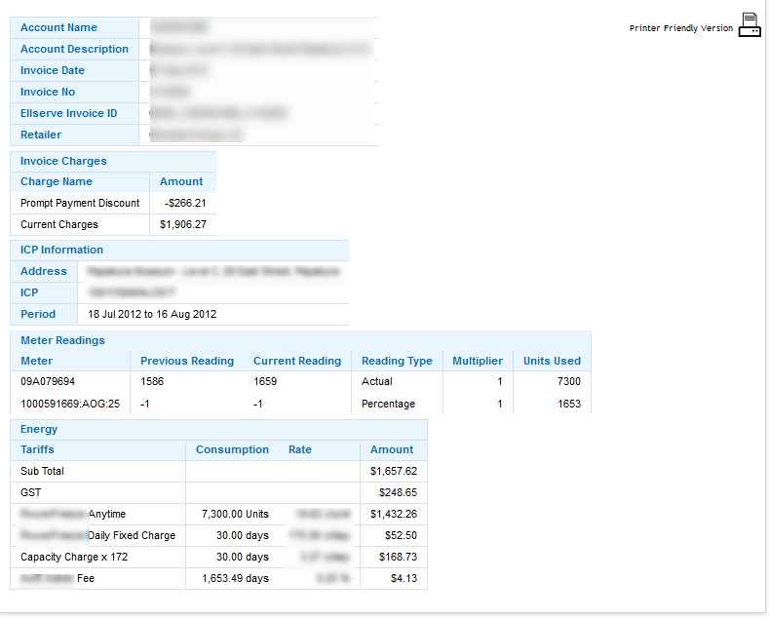
Task: Open the Printer Friendly Version link
Action: pos(680,28)
